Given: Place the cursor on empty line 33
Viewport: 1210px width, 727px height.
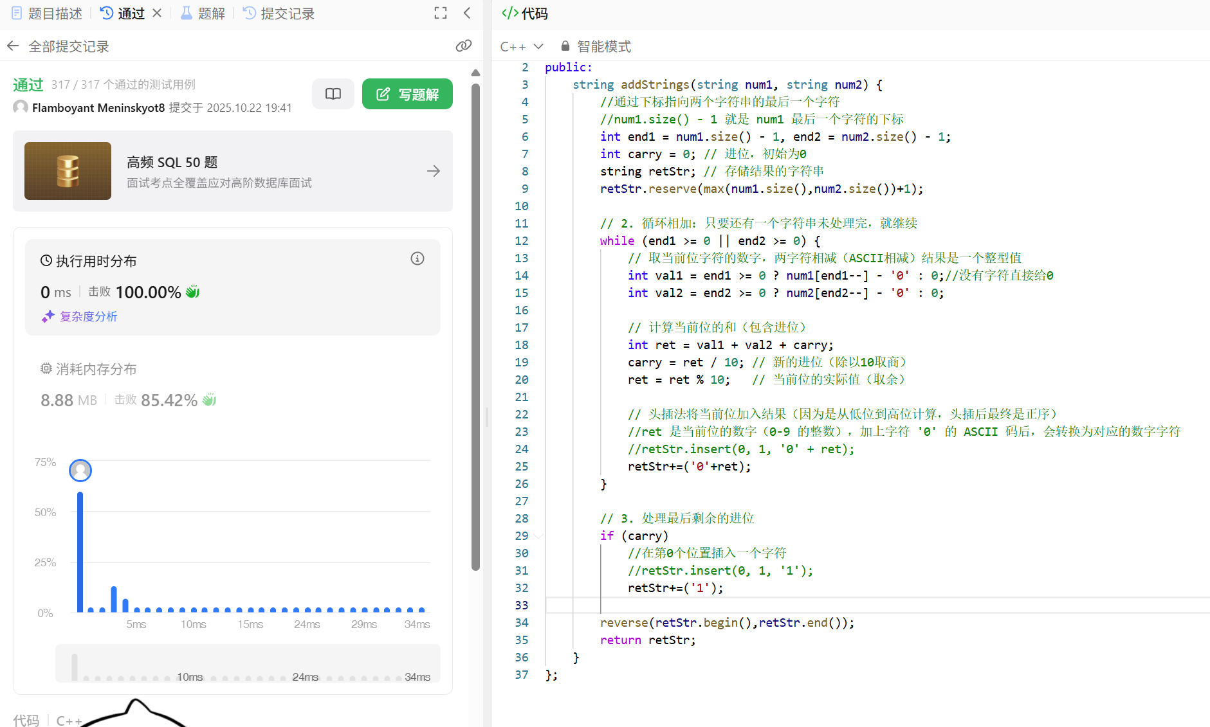Looking at the screenshot, I should 877,605.
